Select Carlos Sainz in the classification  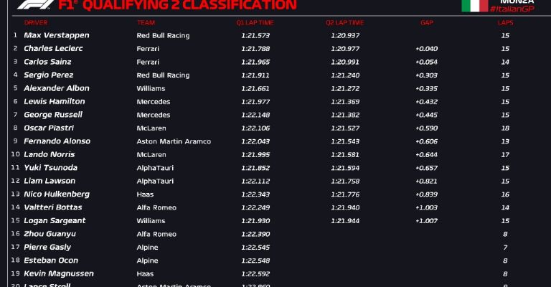click(x=49, y=62)
